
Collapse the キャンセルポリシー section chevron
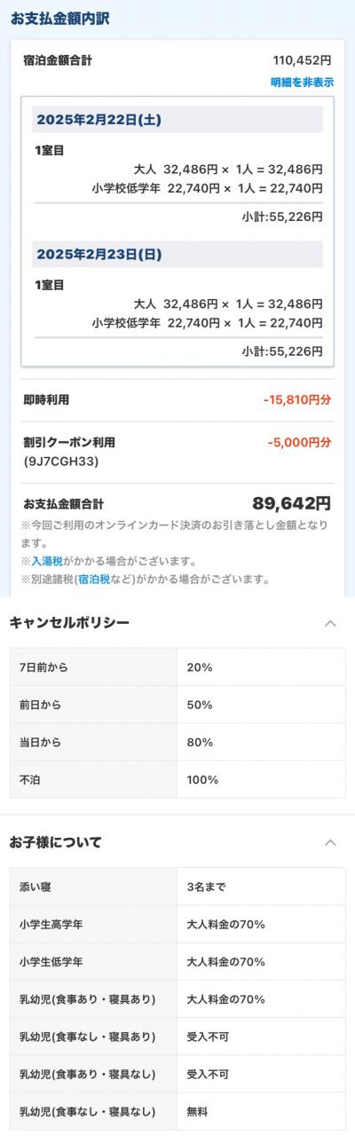tap(330, 624)
